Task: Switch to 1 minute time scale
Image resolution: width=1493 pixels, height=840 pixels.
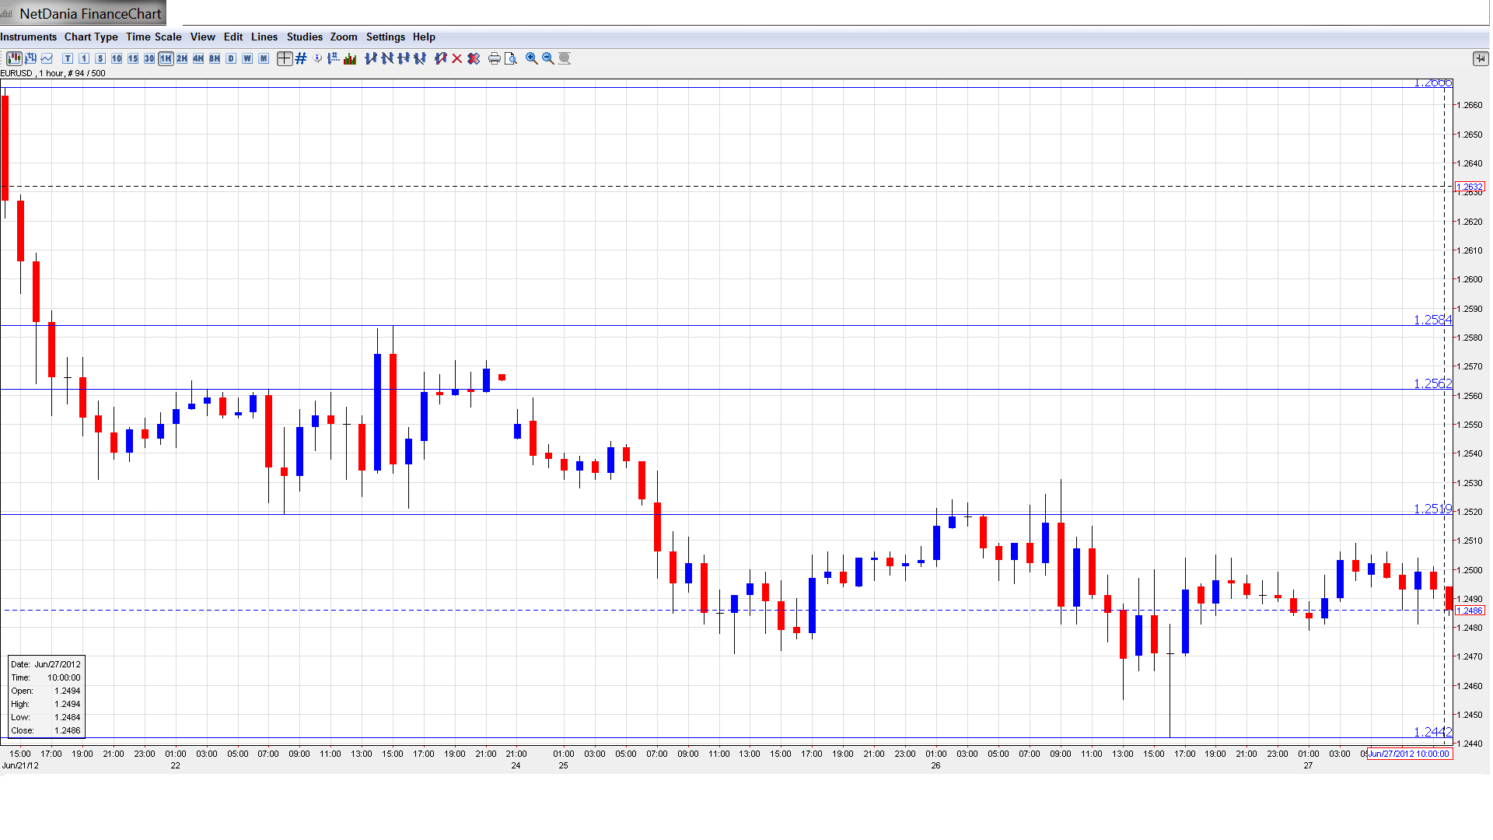Action: [84, 58]
